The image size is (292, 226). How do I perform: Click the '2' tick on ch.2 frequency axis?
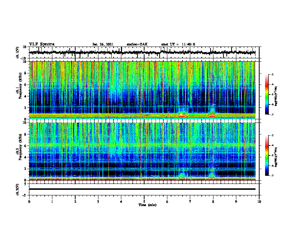tap(25, 169)
